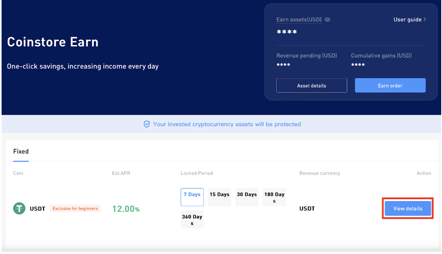Click the Exclusive for beginners tag
The width and height of the screenshot is (442, 254).
[75, 208]
